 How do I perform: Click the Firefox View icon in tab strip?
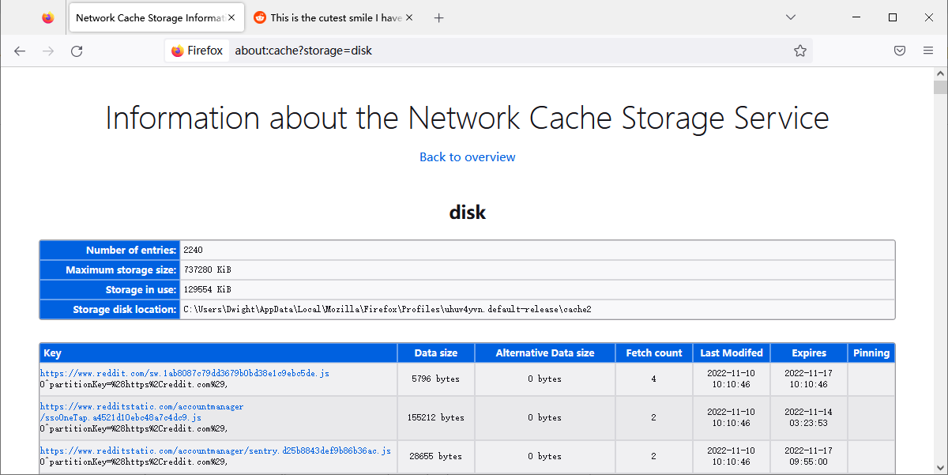(48, 17)
